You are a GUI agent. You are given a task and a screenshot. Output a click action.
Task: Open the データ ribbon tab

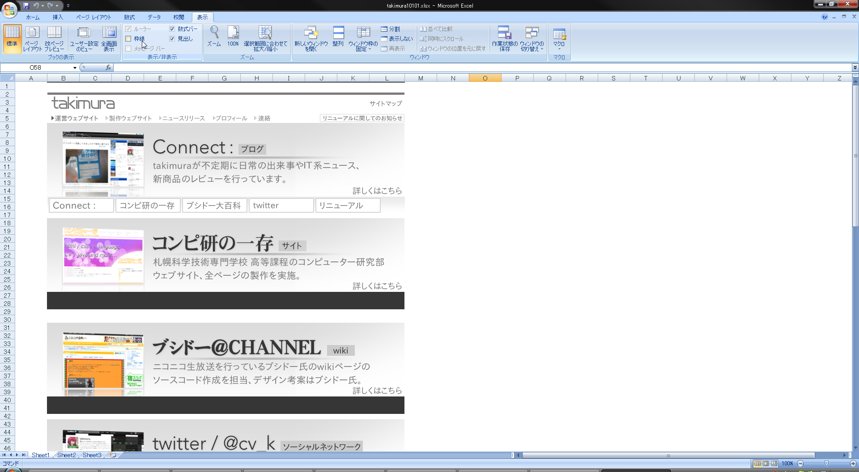click(x=154, y=17)
